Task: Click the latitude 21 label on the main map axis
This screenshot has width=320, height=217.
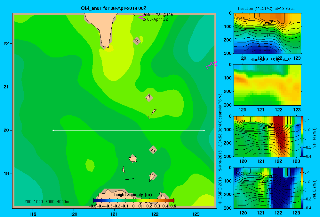Action: [x=6, y=87]
